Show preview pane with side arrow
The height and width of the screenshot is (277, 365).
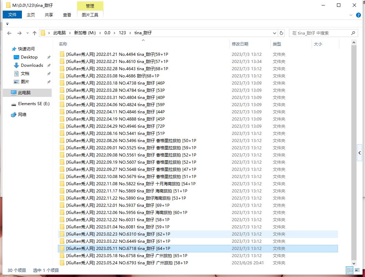(360, 153)
